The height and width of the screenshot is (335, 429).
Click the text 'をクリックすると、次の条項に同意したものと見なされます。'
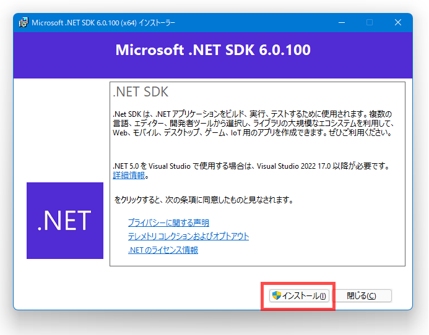click(204, 200)
